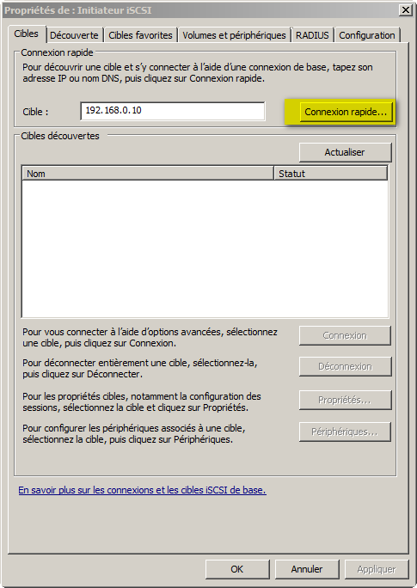Refresh targets with Actualiser button
417x588 pixels.
tap(345, 152)
